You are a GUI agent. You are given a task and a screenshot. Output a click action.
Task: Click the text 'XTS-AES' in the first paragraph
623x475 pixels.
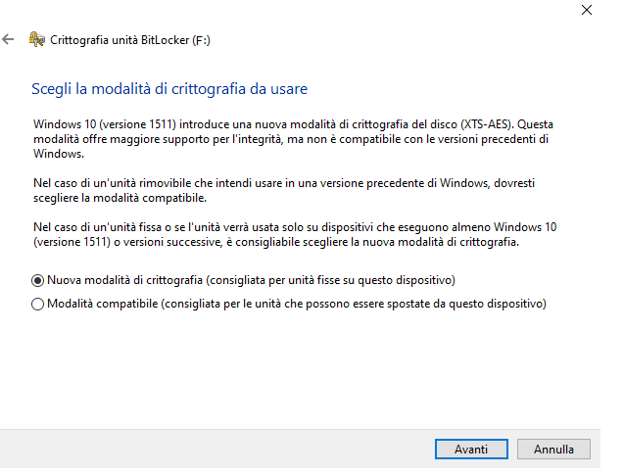point(487,124)
